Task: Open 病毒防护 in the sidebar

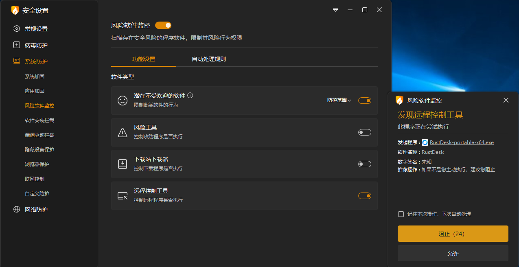Action: click(36, 45)
